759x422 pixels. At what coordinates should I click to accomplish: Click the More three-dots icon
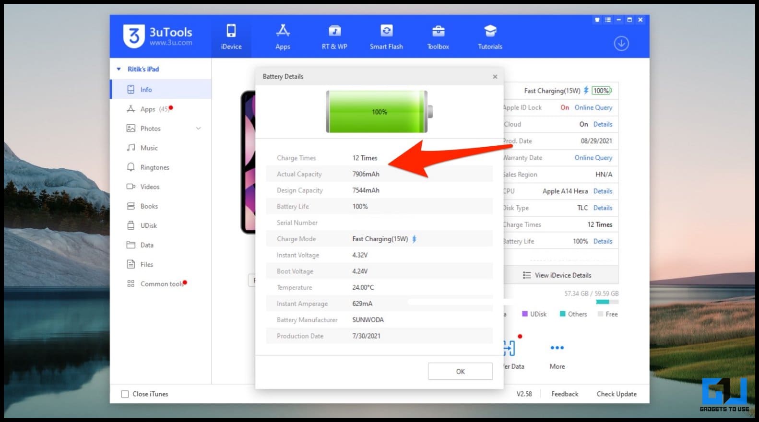(557, 348)
